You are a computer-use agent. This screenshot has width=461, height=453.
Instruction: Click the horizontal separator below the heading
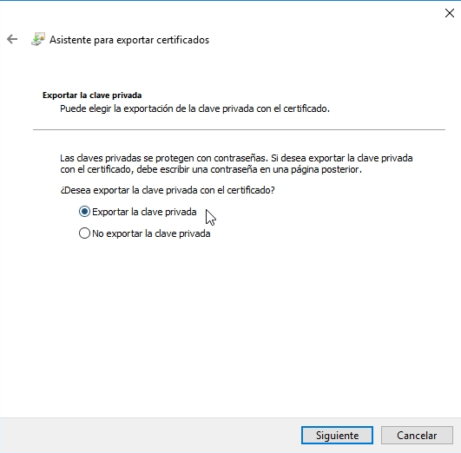239,129
